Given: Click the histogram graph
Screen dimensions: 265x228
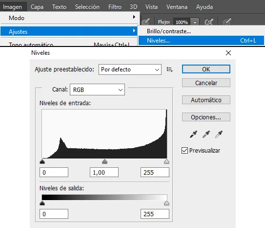Looking at the screenshot, I should point(104,134).
